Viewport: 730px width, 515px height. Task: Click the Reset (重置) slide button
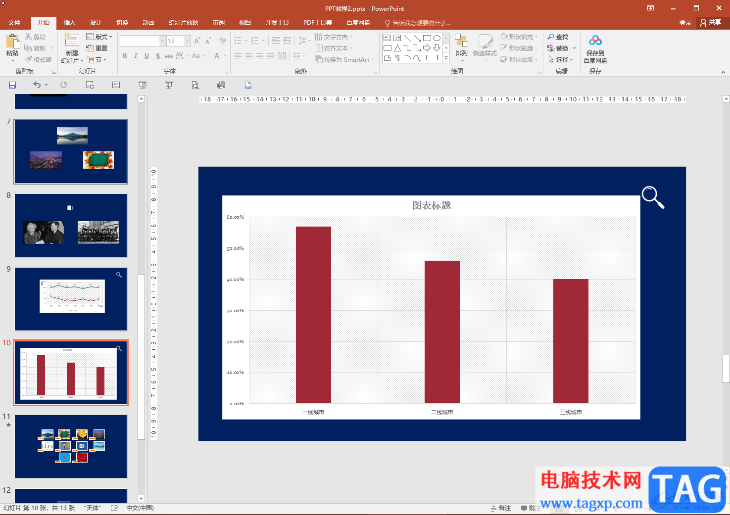coord(97,48)
